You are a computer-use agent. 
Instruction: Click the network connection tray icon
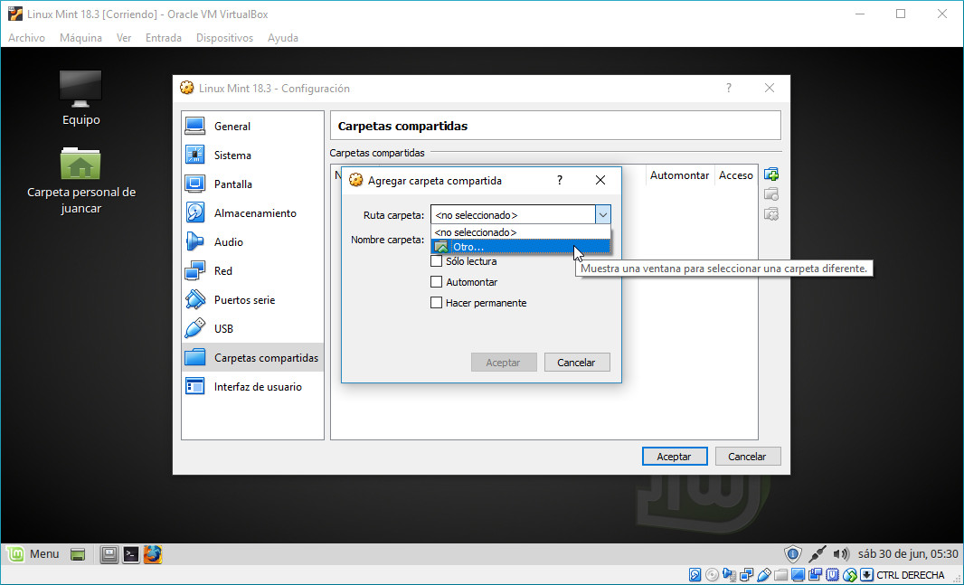(818, 554)
